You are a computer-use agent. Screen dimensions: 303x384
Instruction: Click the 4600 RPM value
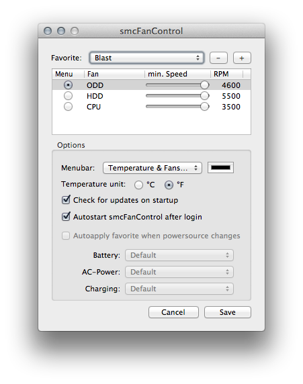231,85
